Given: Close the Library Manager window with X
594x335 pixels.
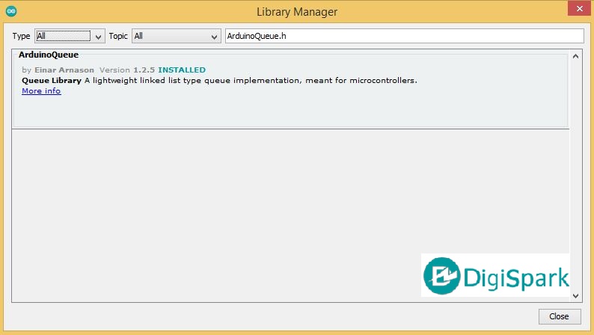Looking at the screenshot, I should coord(579,8).
